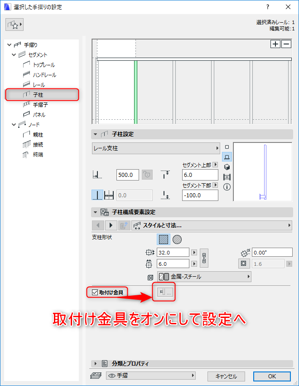299x386 pixels.
Task: Collapse the 子柱設定 panel
Action: (96, 134)
